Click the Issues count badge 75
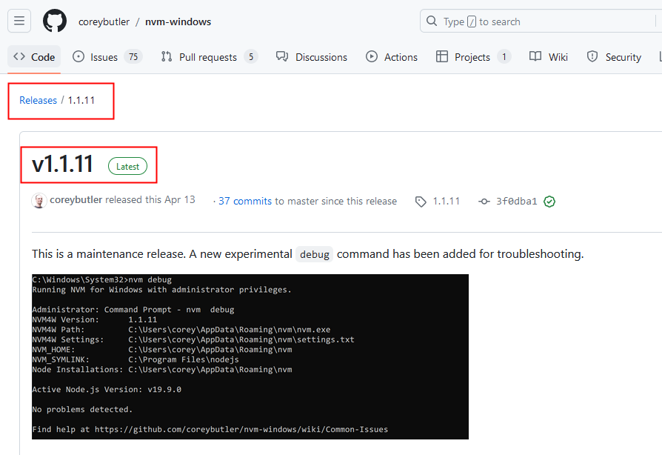This screenshot has width=662, height=455. point(133,56)
